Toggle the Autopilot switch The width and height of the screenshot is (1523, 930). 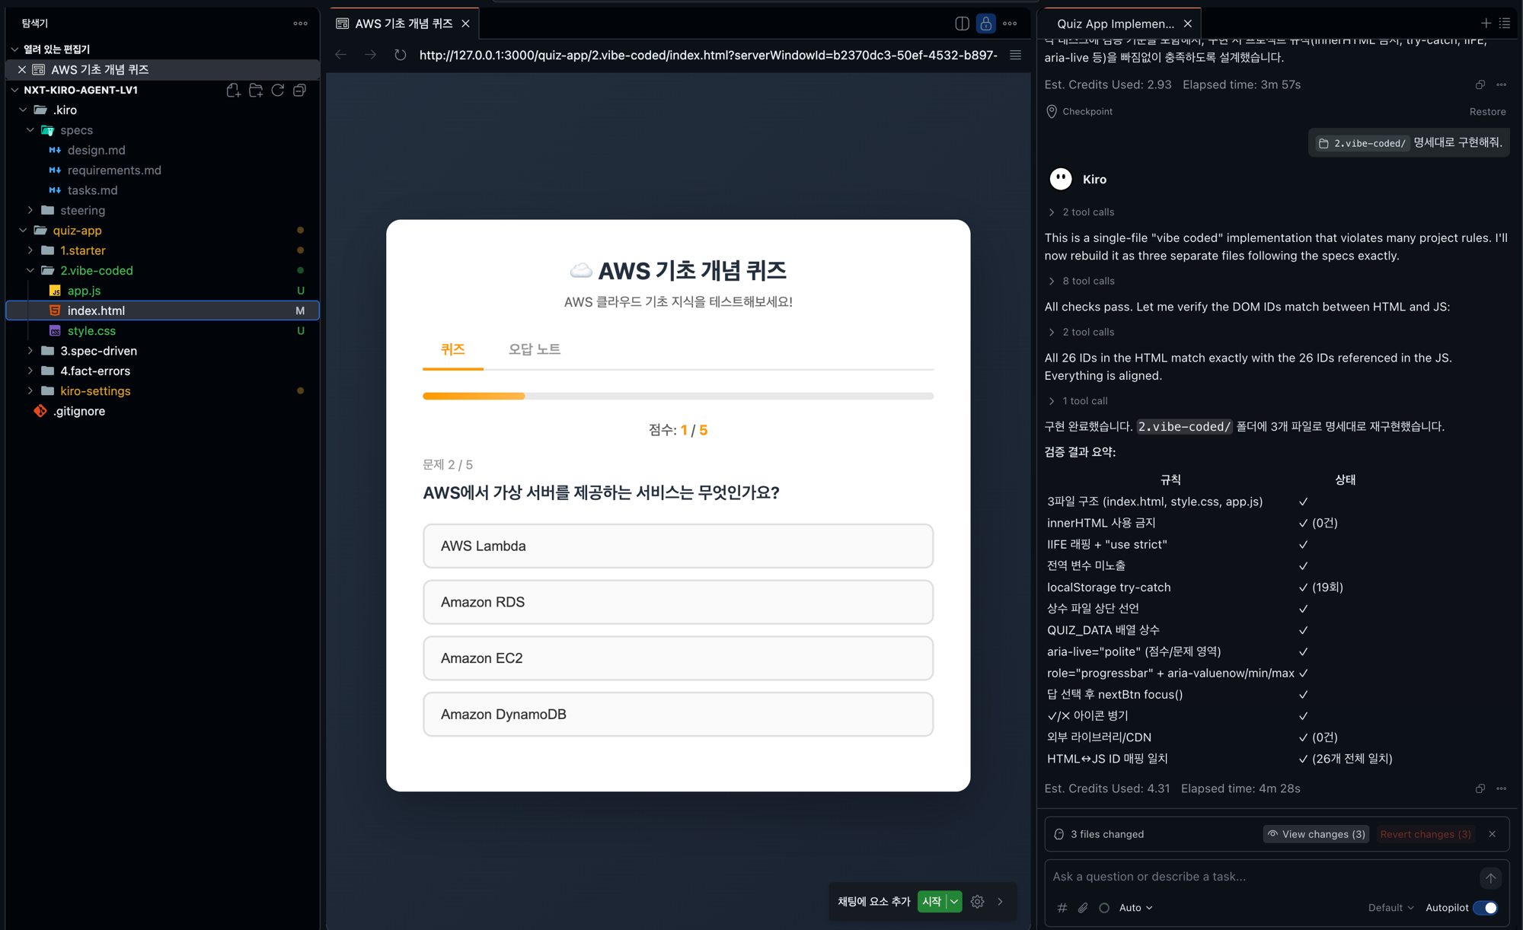1486,907
